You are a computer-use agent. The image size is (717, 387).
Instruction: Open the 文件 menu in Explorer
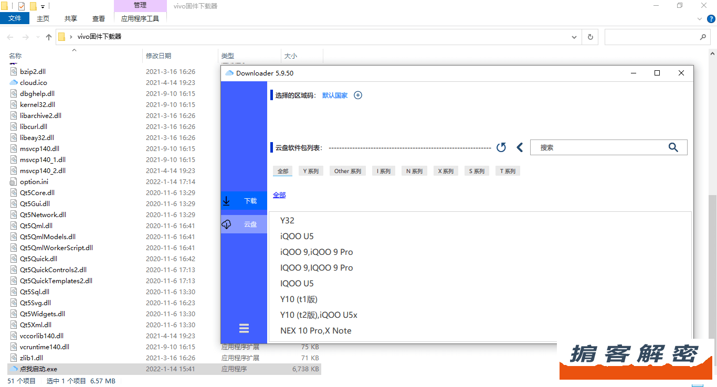coord(15,18)
